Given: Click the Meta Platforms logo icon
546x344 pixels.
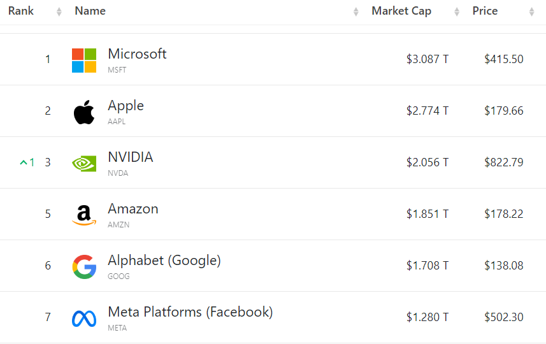Looking at the screenshot, I should [84, 319].
